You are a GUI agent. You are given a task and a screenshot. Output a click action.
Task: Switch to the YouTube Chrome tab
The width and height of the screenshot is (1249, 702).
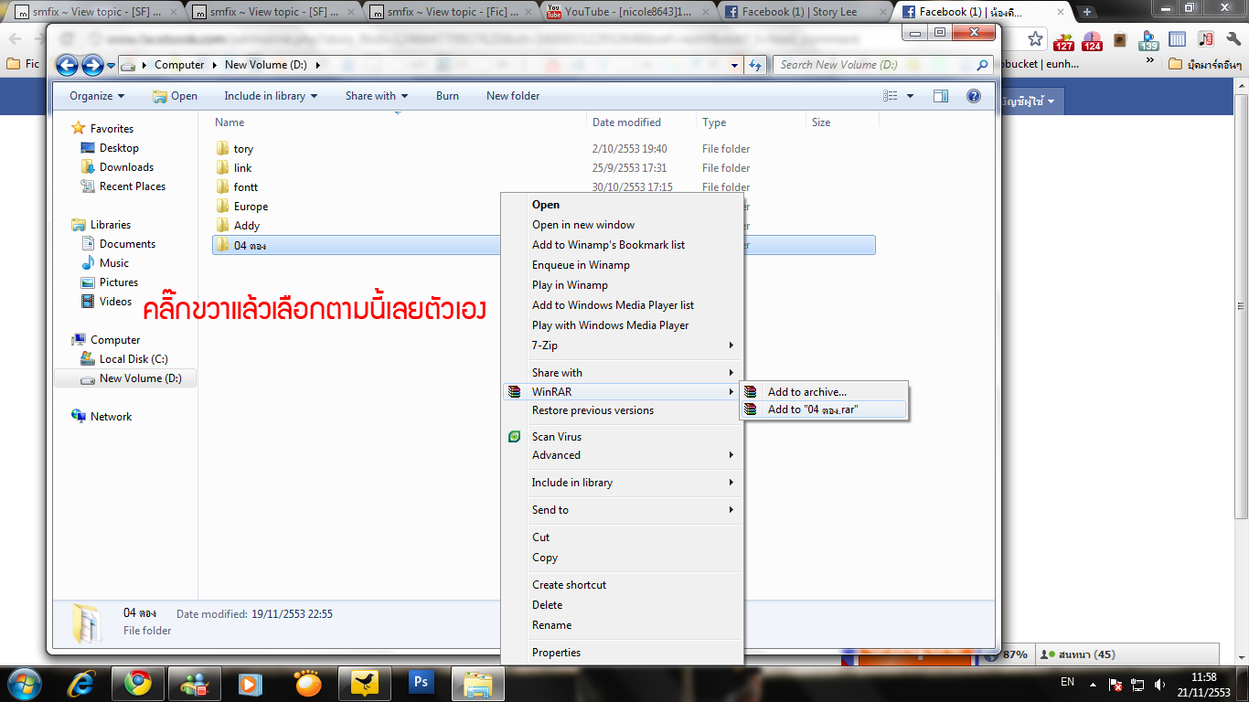[x=627, y=12]
